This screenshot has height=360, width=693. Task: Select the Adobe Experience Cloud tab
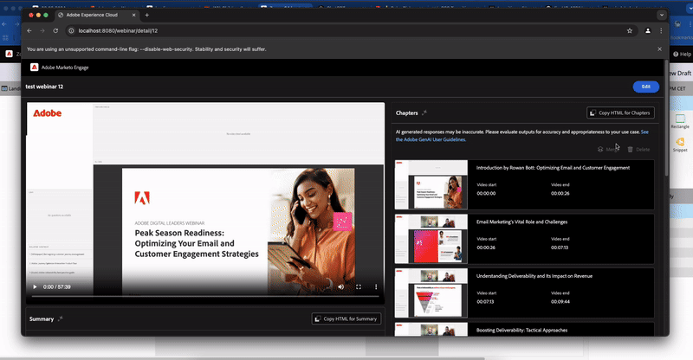(x=96, y=15)
